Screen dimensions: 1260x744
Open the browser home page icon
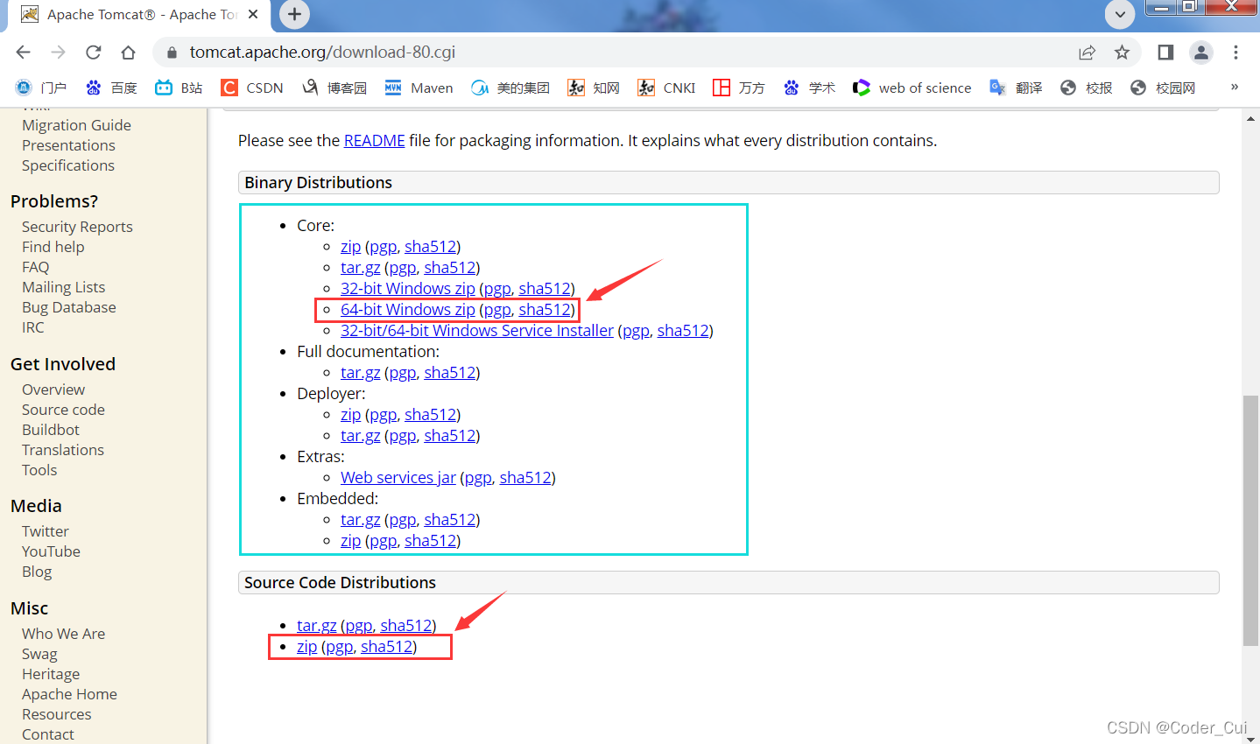click(x=128, y=53)
